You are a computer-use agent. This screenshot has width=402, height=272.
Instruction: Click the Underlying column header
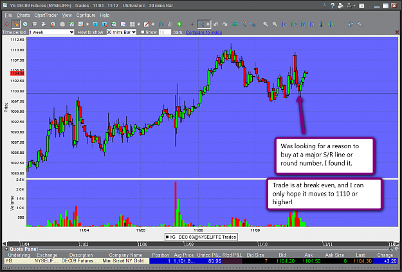[x=19, y=255]
